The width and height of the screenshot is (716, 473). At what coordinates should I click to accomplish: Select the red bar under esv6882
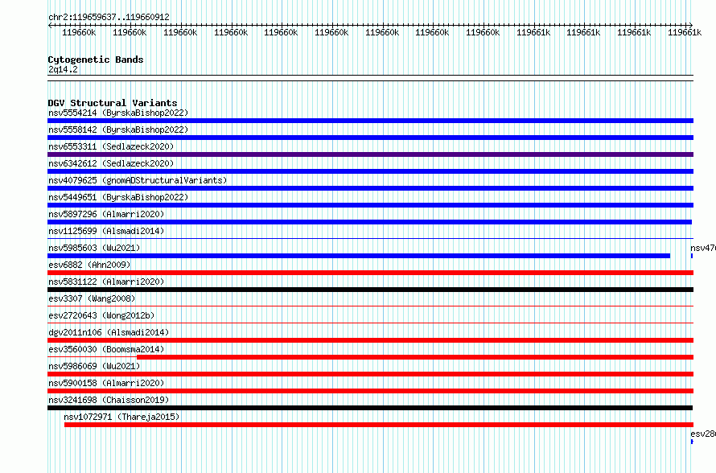[370, 273]
